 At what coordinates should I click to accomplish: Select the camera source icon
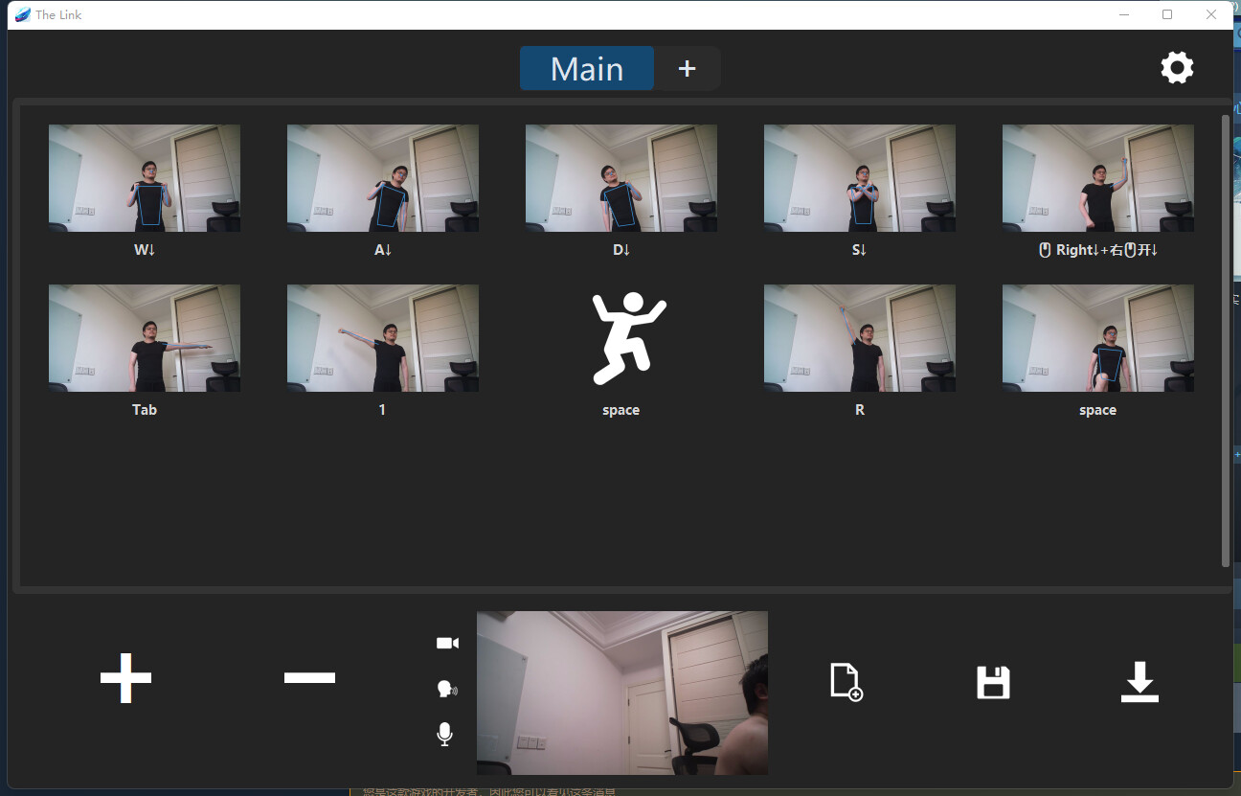click(446, 642)
